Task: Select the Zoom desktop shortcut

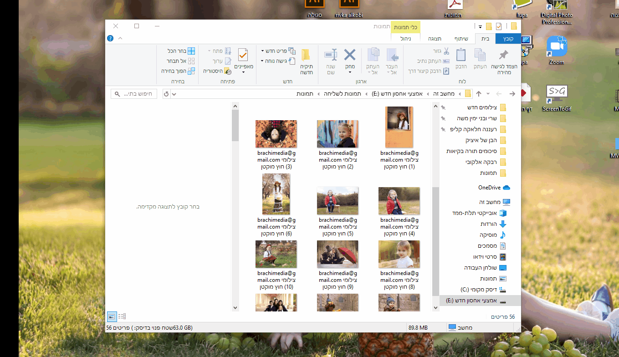Action: click(557, 51)
